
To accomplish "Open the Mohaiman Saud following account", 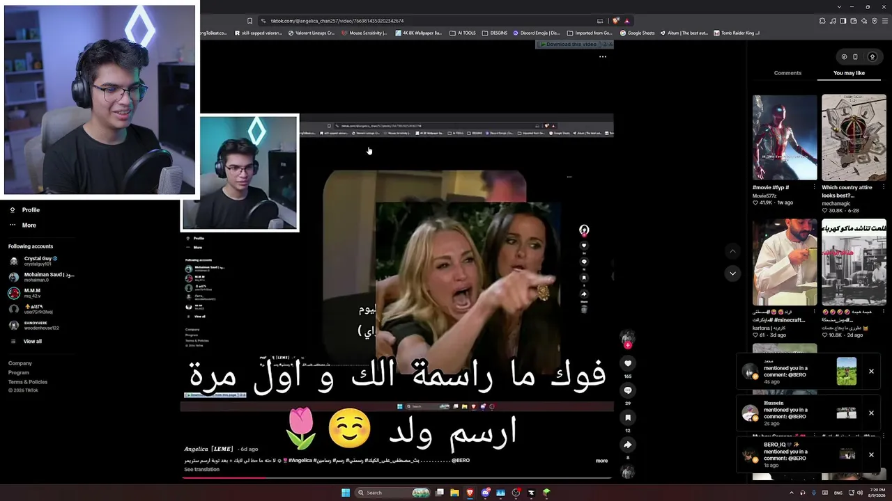I will 42,277.
